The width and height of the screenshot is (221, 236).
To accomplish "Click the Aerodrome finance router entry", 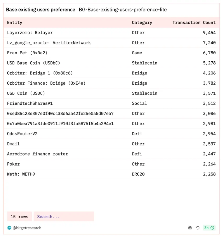I will [38, 154].
